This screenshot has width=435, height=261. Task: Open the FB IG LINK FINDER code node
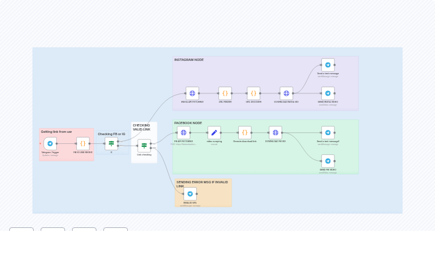pos(82,143)
